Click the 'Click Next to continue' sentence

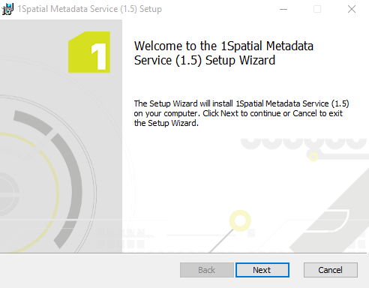click(272, 113)
